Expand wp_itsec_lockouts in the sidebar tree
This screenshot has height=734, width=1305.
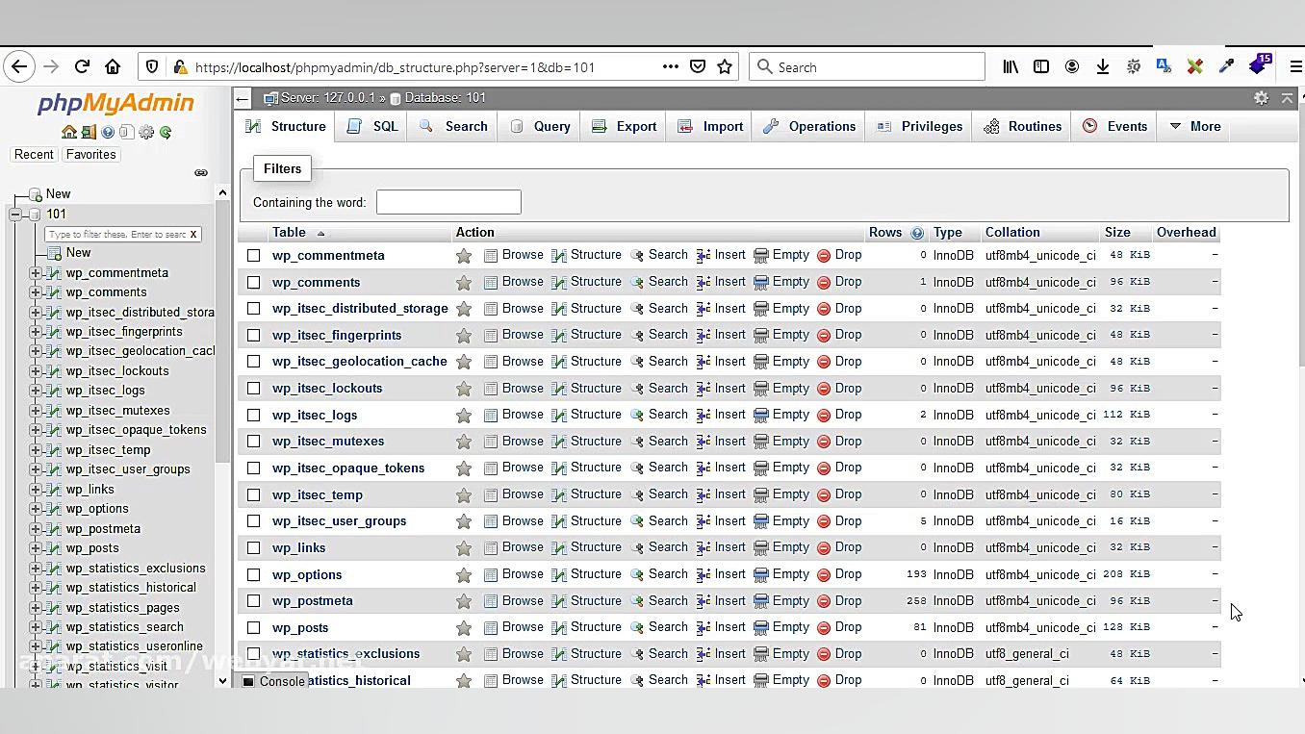(36, 371)
